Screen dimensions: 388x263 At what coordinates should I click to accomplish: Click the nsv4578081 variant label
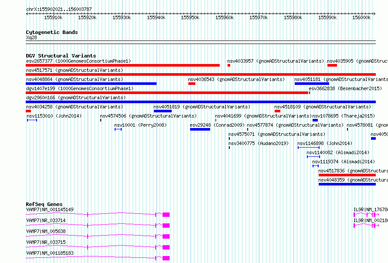point(367,125)
